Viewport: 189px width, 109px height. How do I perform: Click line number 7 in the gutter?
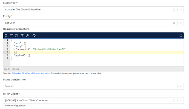(7, 58)
